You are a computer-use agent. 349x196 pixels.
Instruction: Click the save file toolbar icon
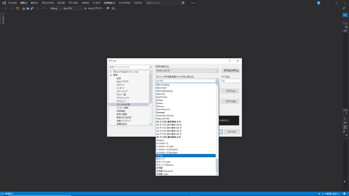(28, 8)
